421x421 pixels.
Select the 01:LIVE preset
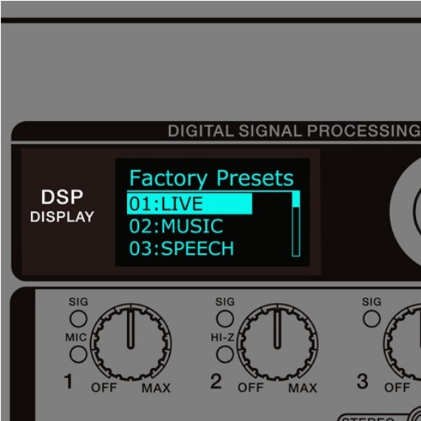[x=190, y=204]
